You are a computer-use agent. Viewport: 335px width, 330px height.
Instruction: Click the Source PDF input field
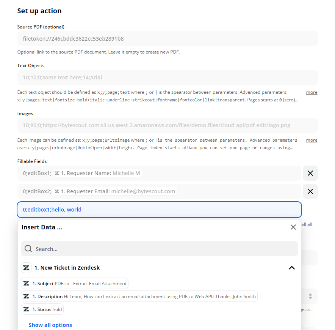point(167,39)
